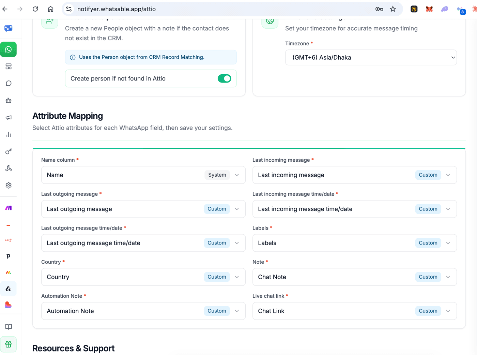The height and width of the screenshot is (355, 477).
Task: Expand the Last outgoing message dropdown
Action: [143, 209]
